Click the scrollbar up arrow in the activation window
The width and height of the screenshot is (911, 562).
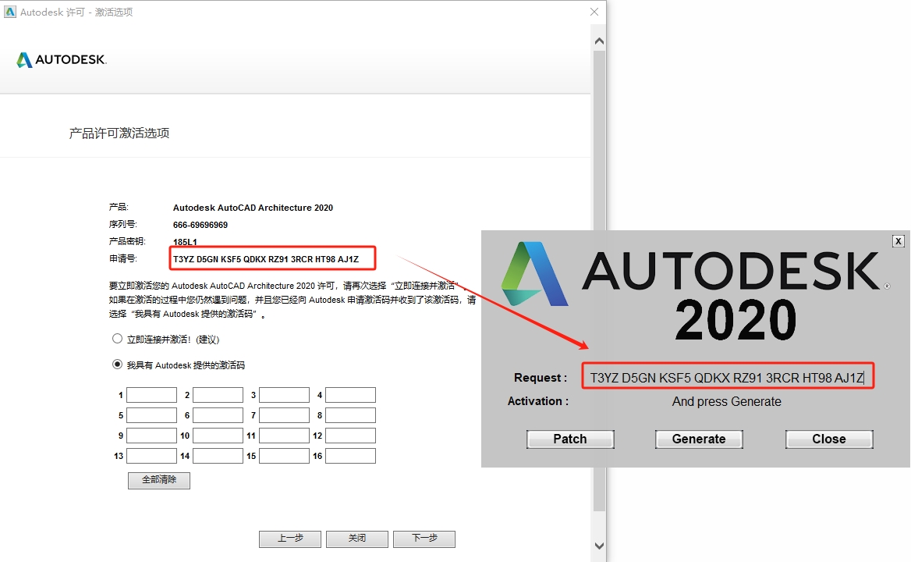coord(600,41)
